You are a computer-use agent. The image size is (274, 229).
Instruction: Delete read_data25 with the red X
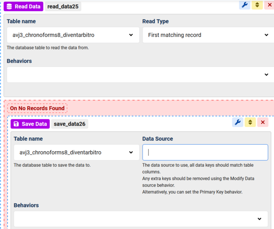pos(269,5)
